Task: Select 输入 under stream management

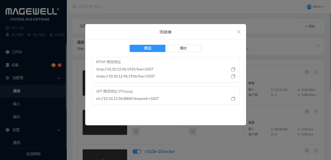Action: pyautogui.click(x=16, y=104)
